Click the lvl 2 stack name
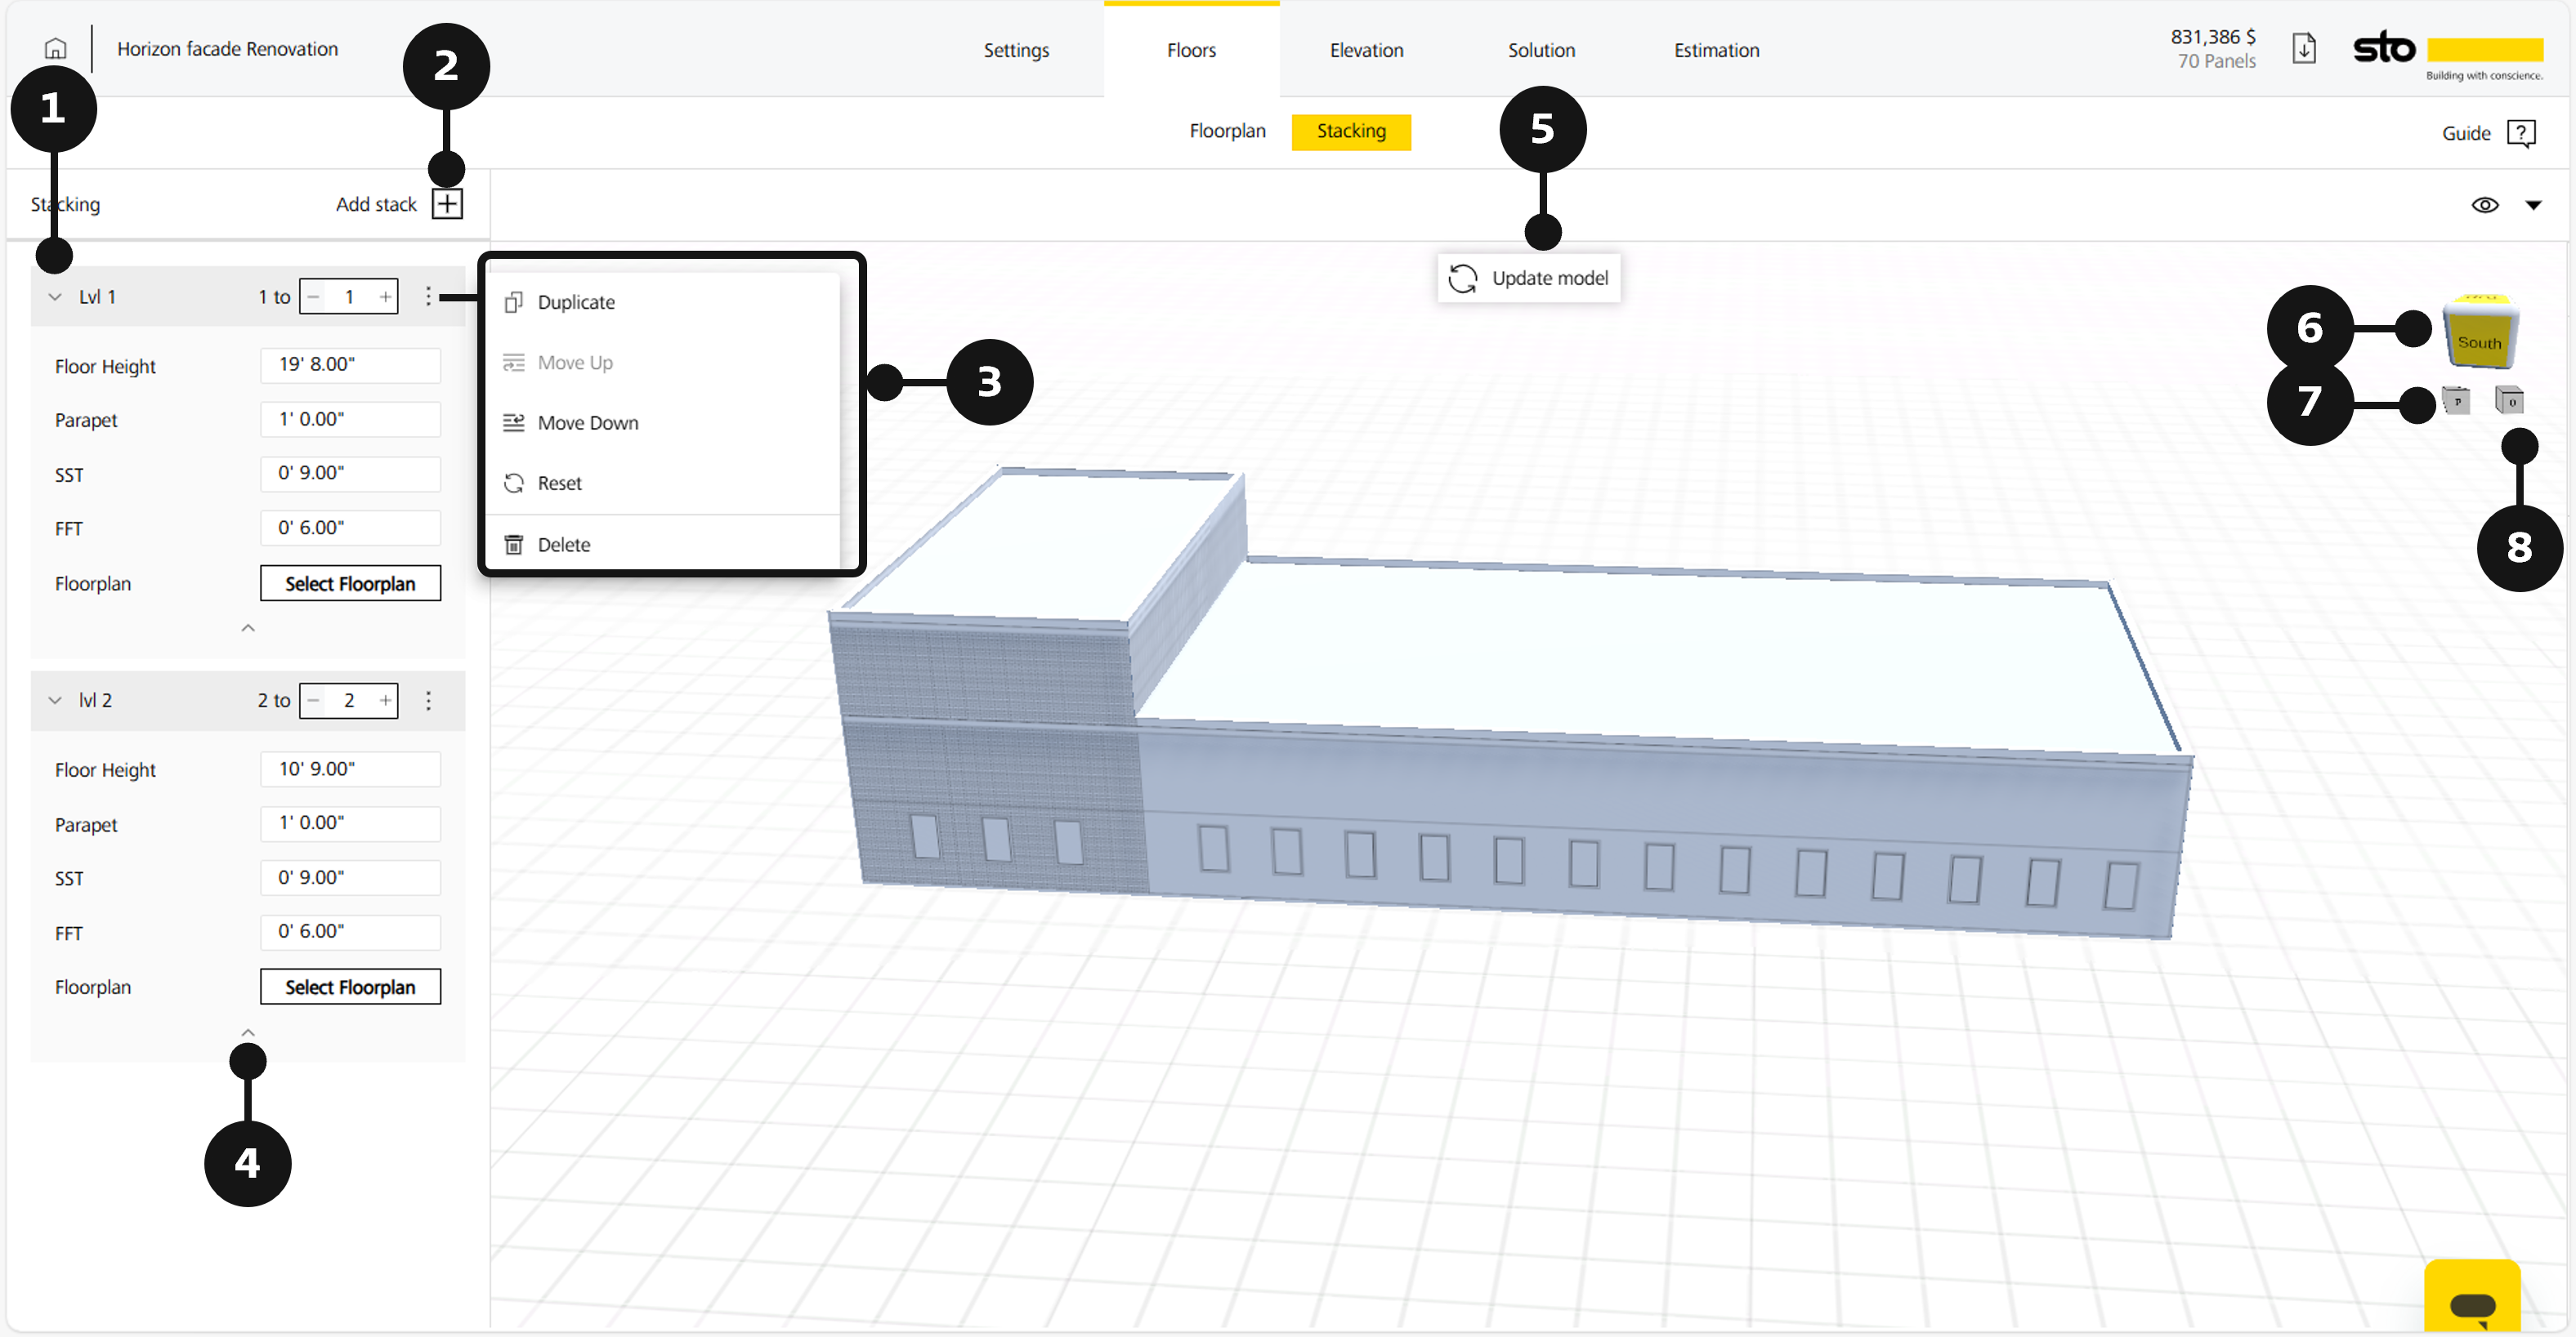Screen dimensions: 2576x1337 pos(95,701)
